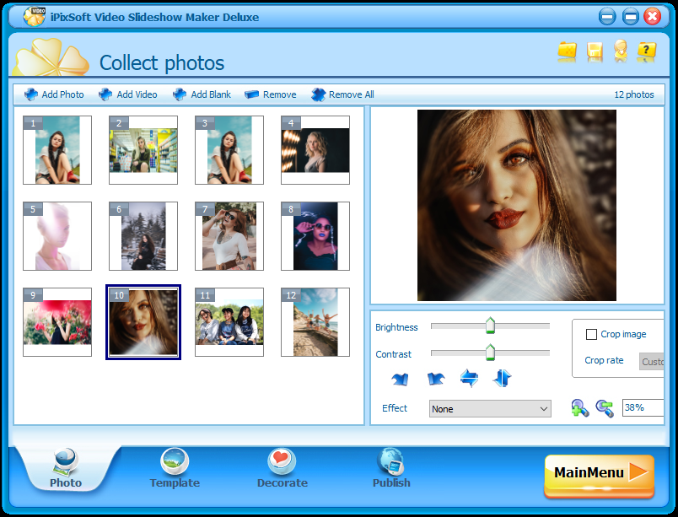Zoom in with the green plus magnifier
Image resolution: width=678 pixels, height=517 pixels.
pos(580,408)
